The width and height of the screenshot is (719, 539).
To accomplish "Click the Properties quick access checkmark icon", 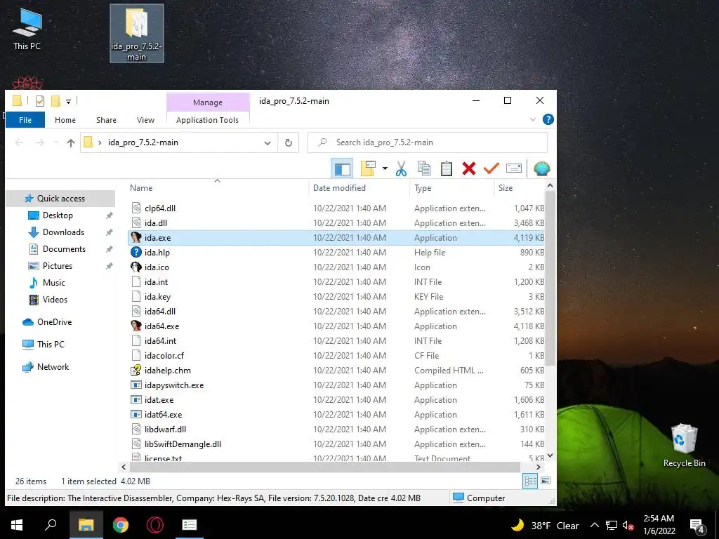I will point(40,101).
